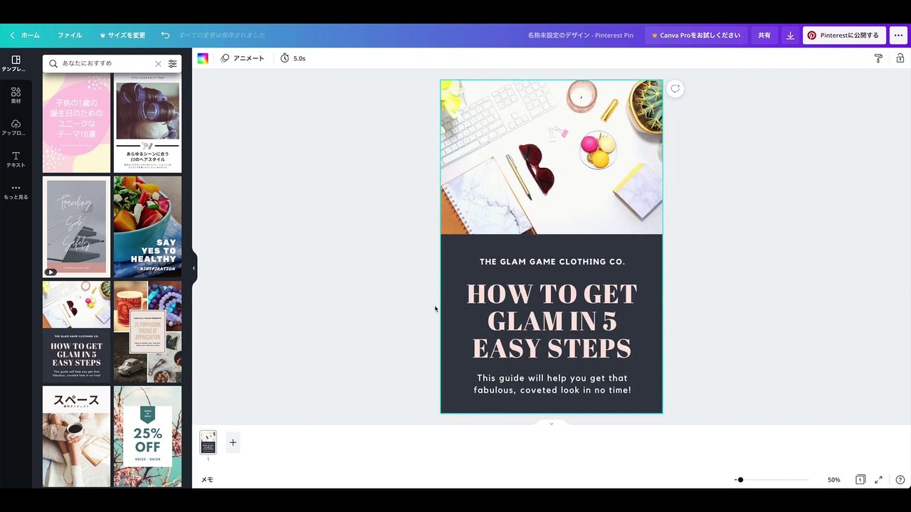This screenshot has height=512, width=911.
Task: Select 'HOW TO GET GLAM' headline on canvas
Action: [x=552, y=321]
